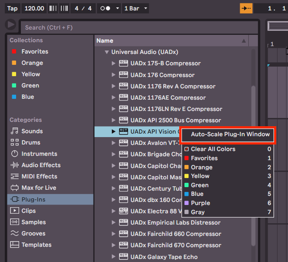Image resolution: width=288 pixels, height=262 pixels.
Task: Click VST icon of UADx 176 Compressor
Action: pyautogui.click(x=124, y=75)
